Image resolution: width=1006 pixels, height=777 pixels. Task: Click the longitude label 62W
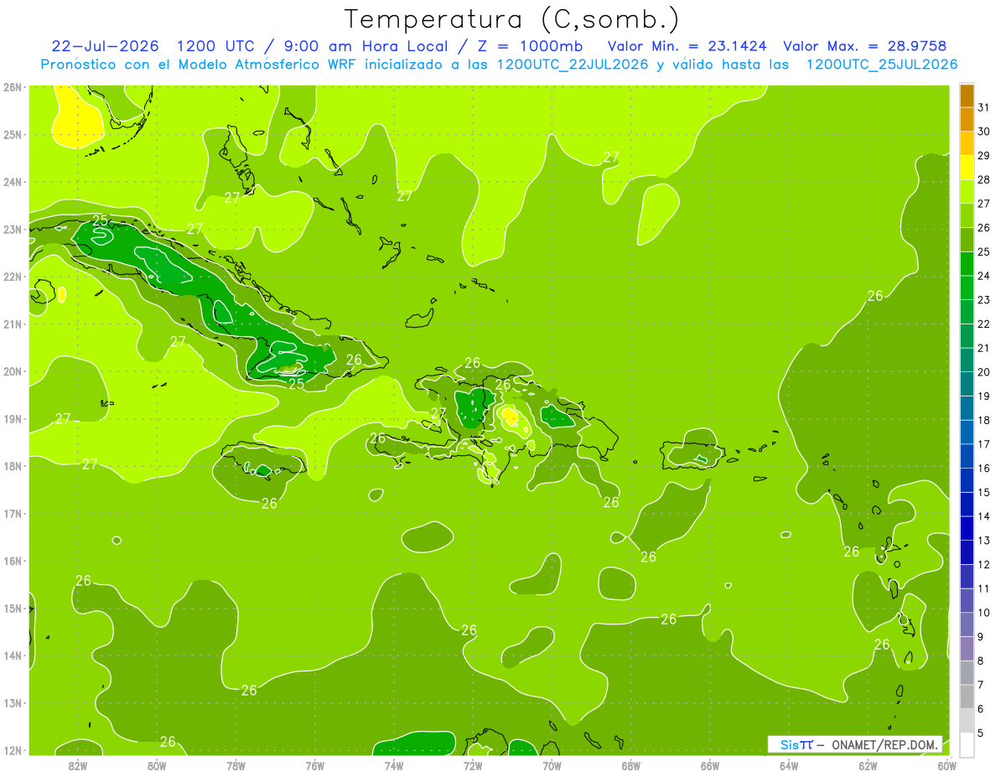[868, 765]
